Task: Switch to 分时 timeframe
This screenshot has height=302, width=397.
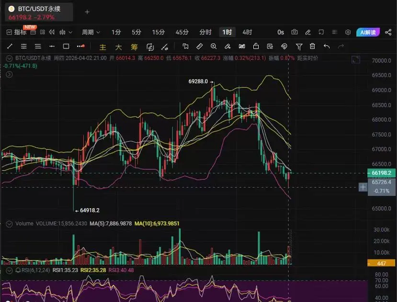Action: tap(205, 32)
